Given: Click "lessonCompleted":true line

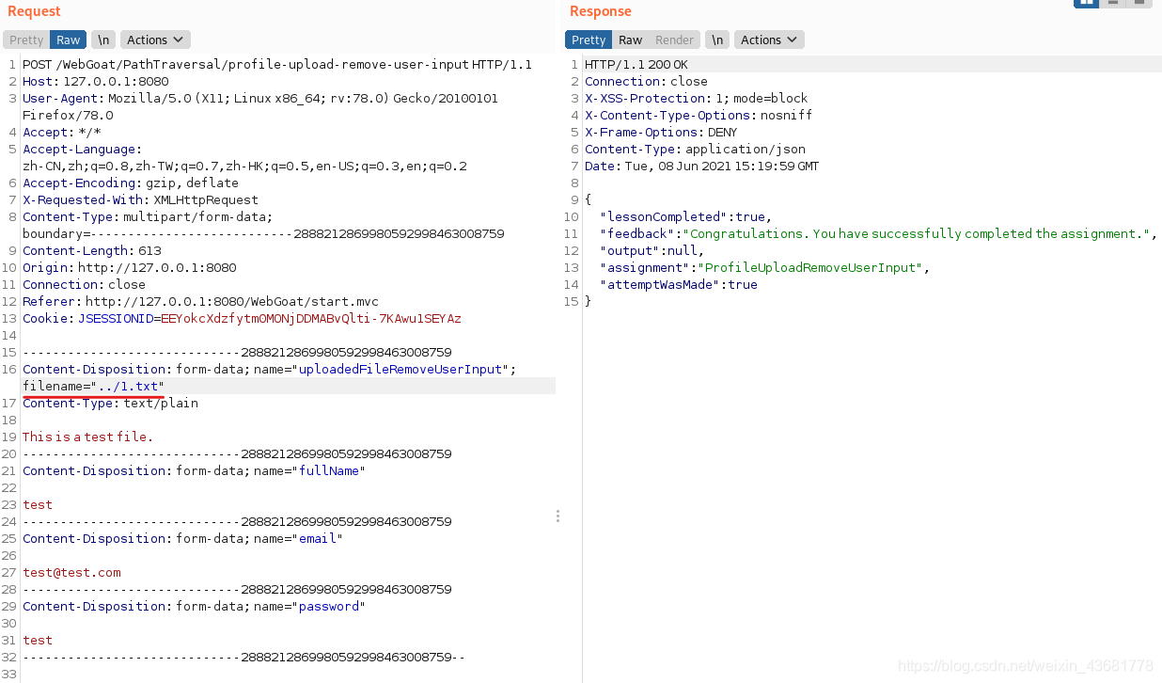Looking at the screenshot, I should tap(686, 216).
